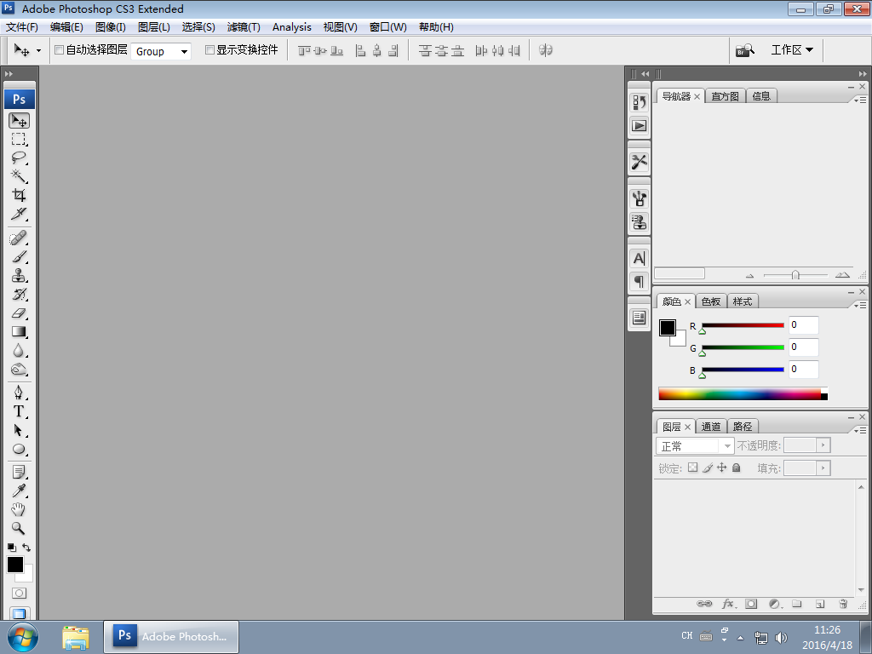Switch to the 通道 tab

pyautogui.click(x=711, y=427)
